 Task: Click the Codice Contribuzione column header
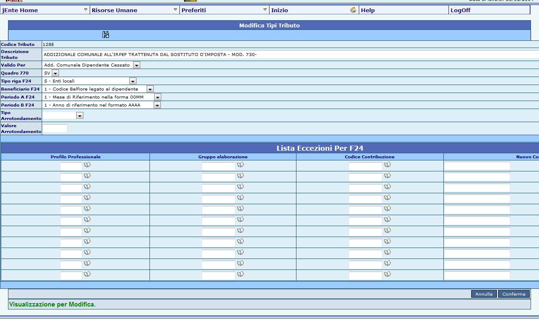click(370, 157)
